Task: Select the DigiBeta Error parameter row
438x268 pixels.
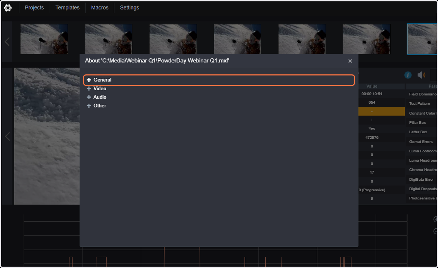Action: point(422,180)
